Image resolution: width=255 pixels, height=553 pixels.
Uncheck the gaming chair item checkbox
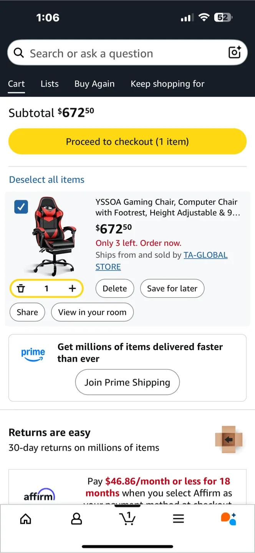[x=21, y=207]
